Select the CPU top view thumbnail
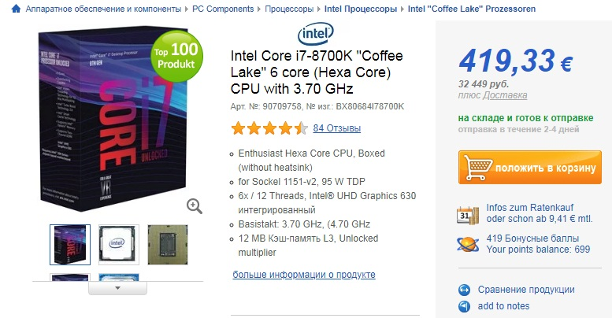The height and width of the screenshot is (318, 612). coord(119,245)
